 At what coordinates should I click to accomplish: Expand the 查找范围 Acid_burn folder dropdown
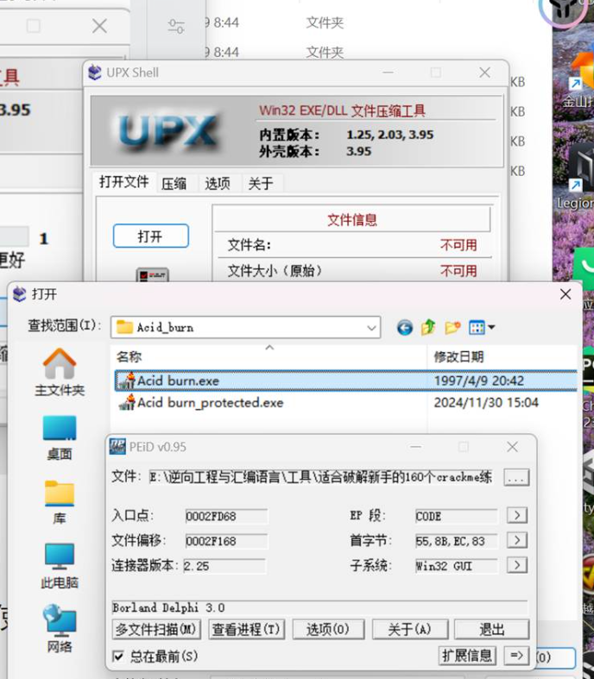tap(371, 328)
